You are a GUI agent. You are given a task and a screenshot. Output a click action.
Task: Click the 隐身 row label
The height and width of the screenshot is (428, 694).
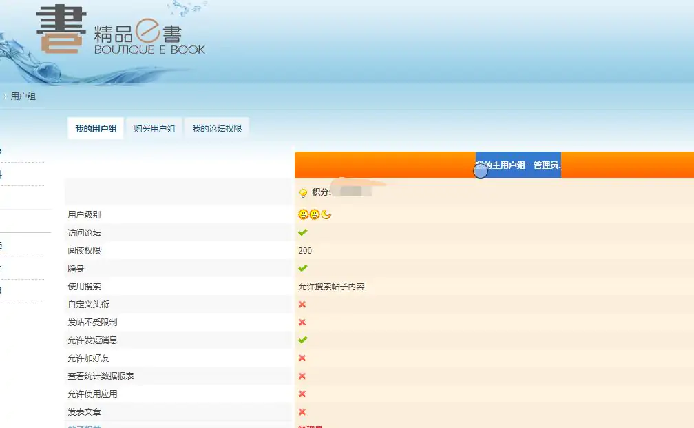[x=76, y=269]
